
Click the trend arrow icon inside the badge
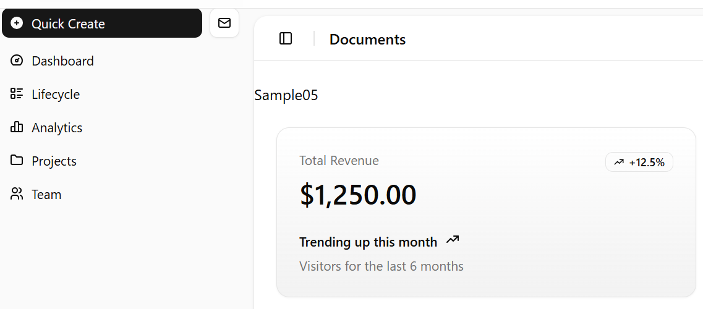[x=619, y=163]
